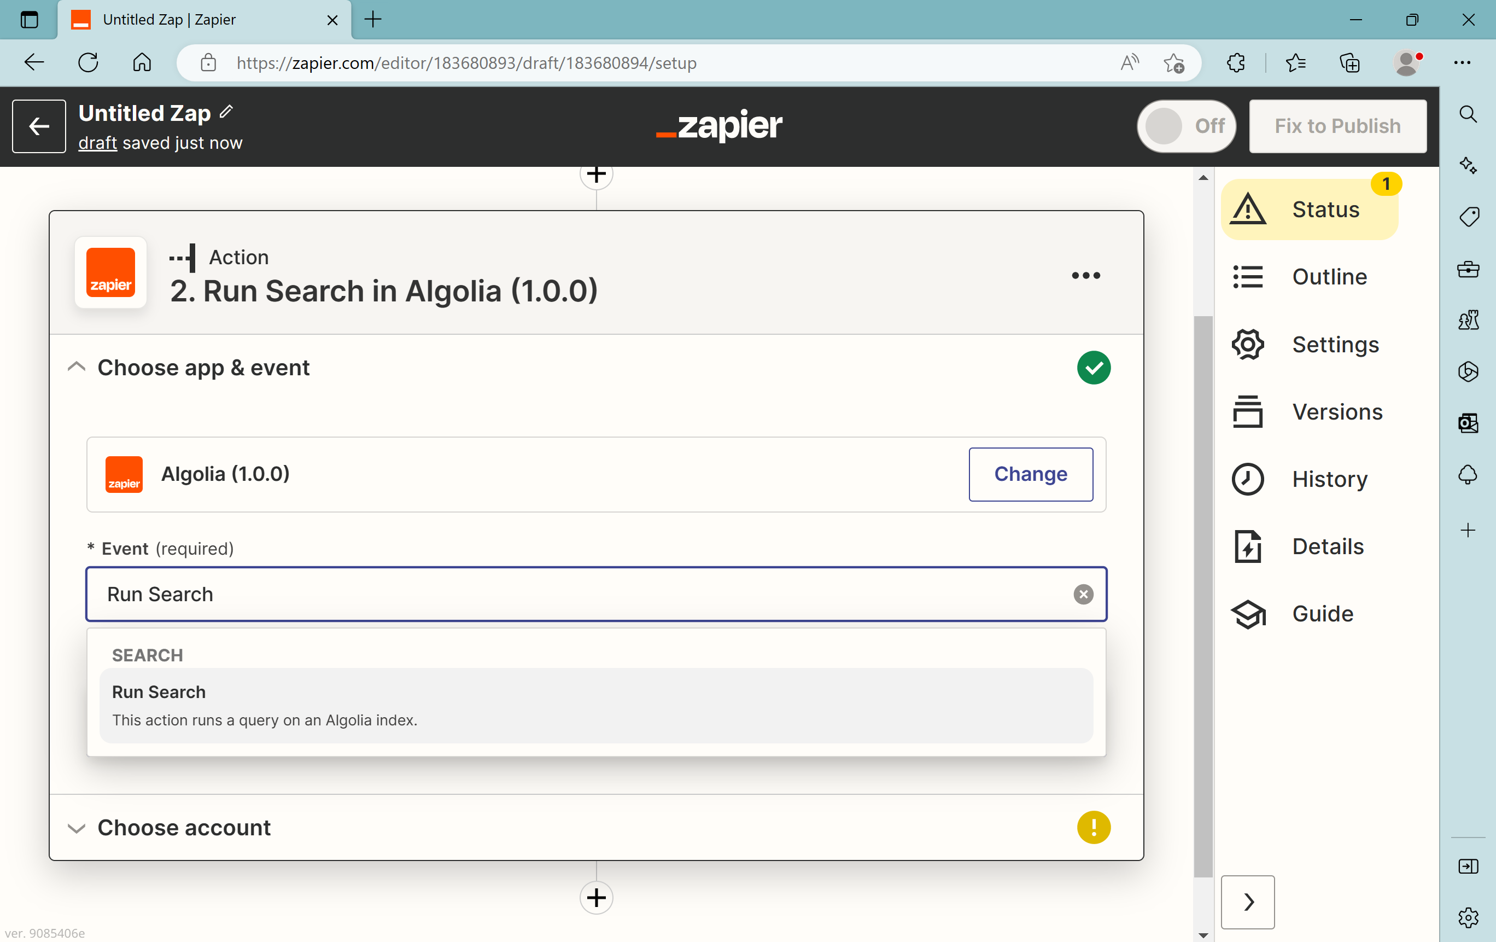Close the Untitled Zap browser tab
The image size is (1496, 942).
[x=332, y=20]
